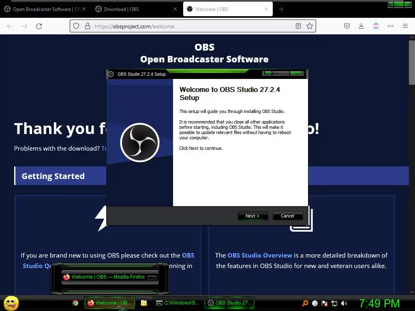Switch to Open Broadcaster Software tab
This screenshot has height=311, width=415.
pos(45,9)
